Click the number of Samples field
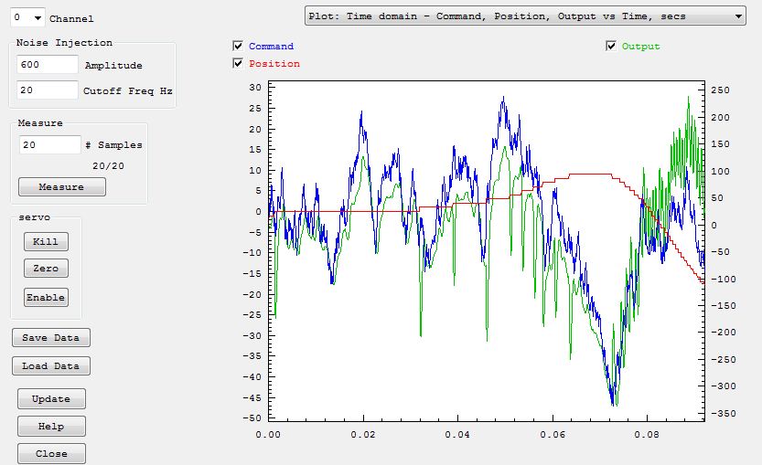Viewport: 762px width, 465px height. (50, 145)
